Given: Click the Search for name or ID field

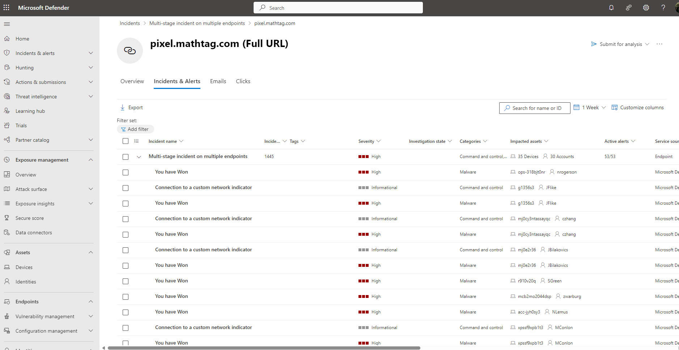Looking at the screenshot, I should pos(535,108).
